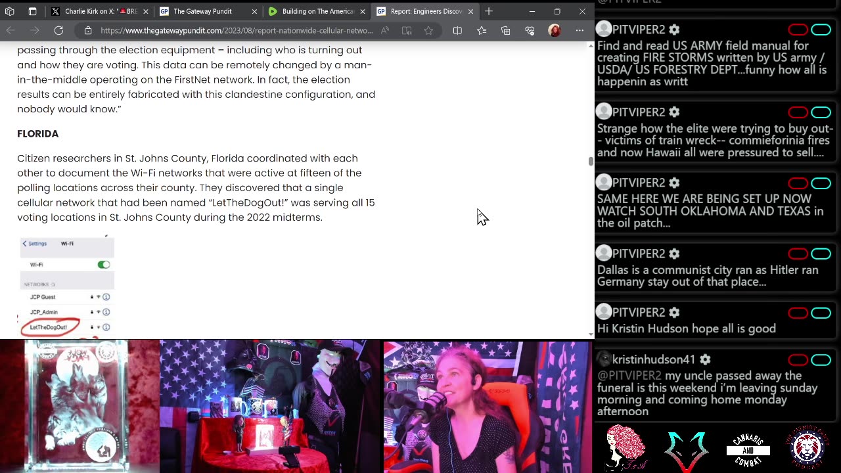Click the page's vertical scrollbar thumb
Viewport: 841px width, 473px height.
coord(591,162)
